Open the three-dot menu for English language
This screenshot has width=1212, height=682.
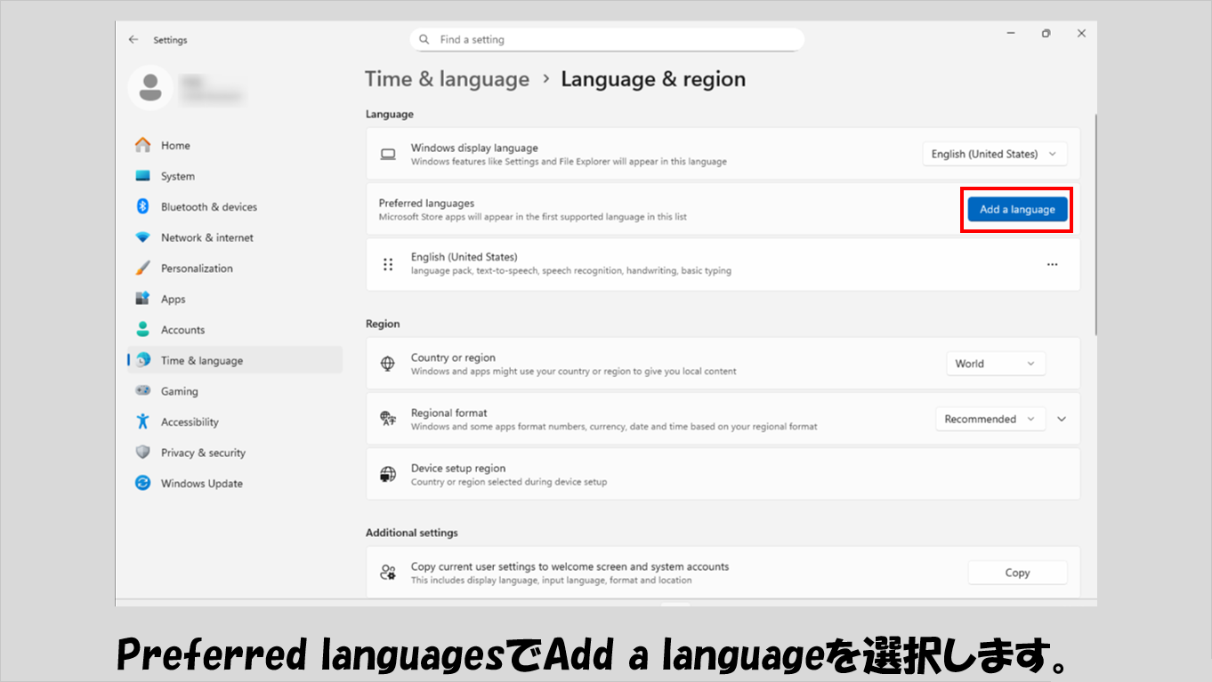click(x=1052, y=264)
